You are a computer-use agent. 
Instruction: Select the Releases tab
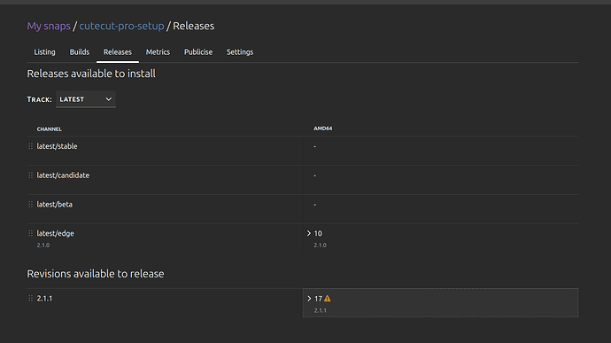(118, 52)
